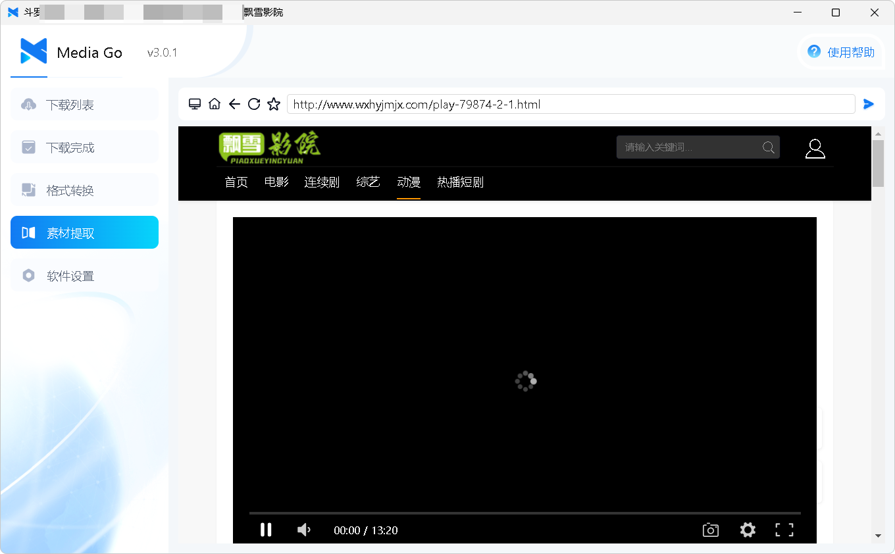Enter fullscreen mode in video player
The height and width of the screenshot is (554, 895).
(x=784, y=530)
